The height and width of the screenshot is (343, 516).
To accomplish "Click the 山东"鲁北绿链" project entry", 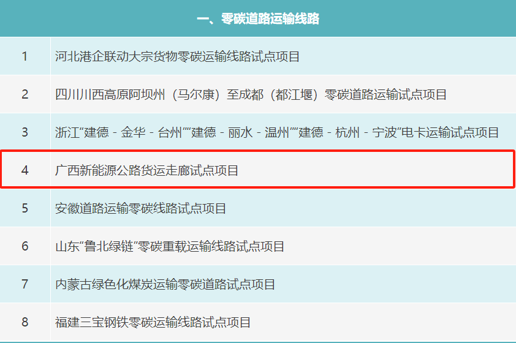I will [170, 246].
